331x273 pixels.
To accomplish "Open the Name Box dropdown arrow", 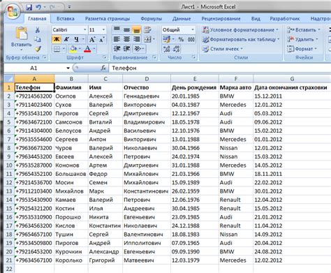I will pyautogui.click(x=68, y=68).
